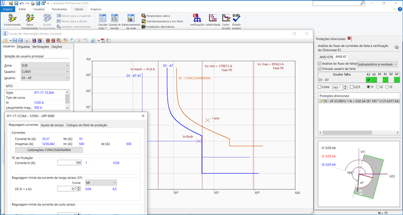Click the open folder icon in the curves toolbar

pos(5,41)
